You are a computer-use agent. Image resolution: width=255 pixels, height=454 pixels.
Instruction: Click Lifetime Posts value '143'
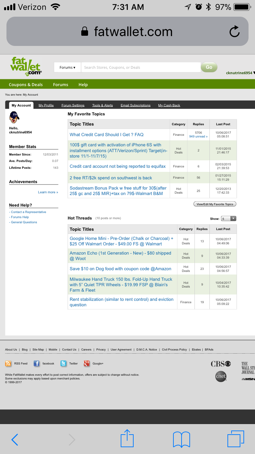coord(55,168)
